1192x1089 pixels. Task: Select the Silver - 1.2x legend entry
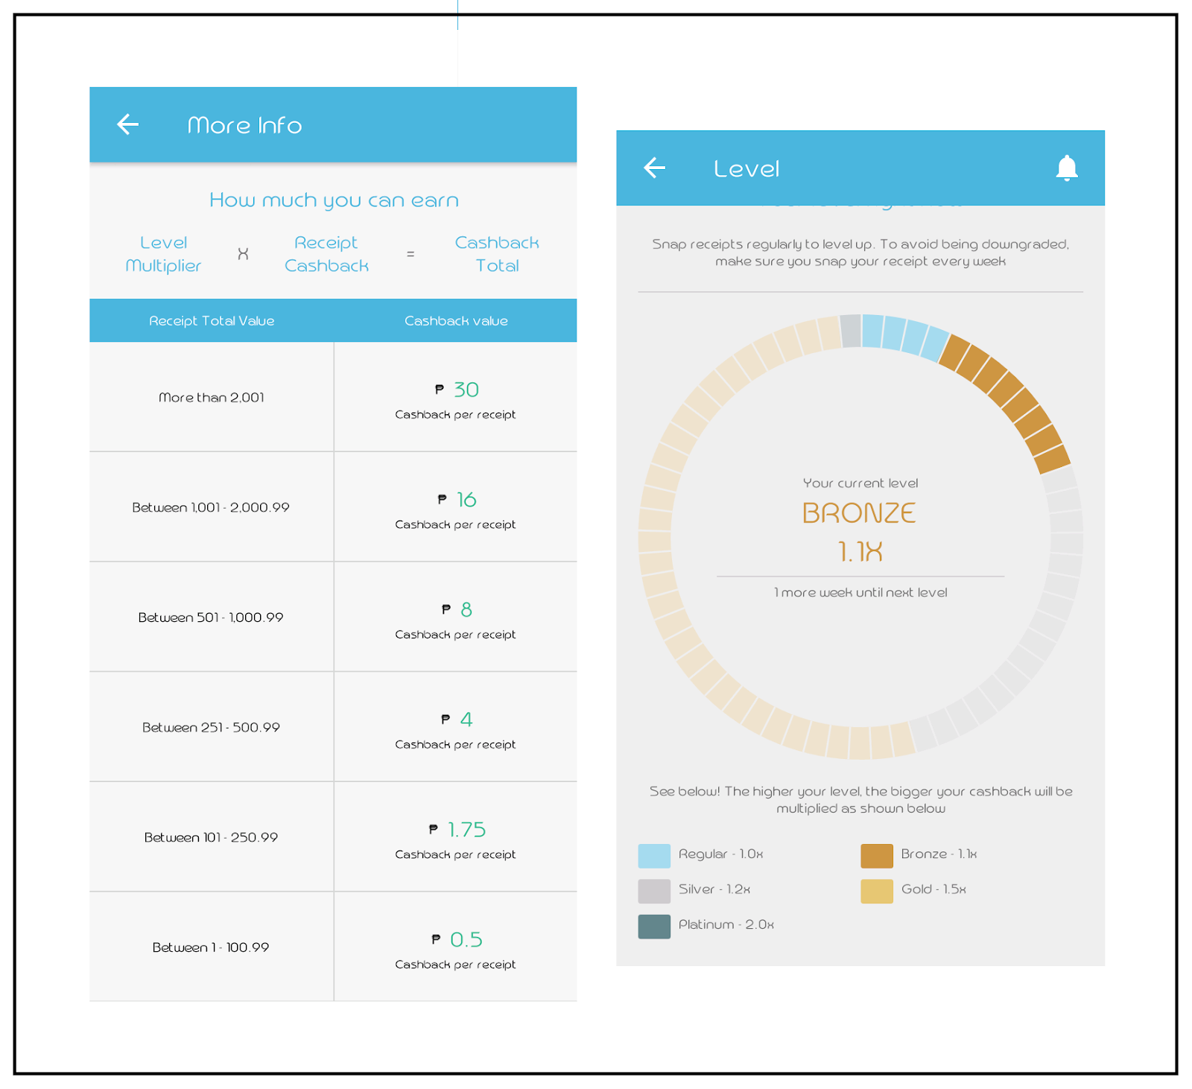click(715, 890)
